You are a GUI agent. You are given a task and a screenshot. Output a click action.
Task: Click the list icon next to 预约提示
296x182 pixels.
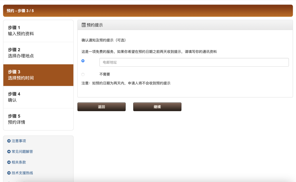pos(84,25)
